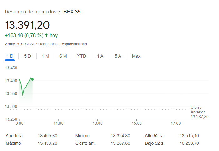
Task: Open the 1 M chart range
Action: (45, 56)
